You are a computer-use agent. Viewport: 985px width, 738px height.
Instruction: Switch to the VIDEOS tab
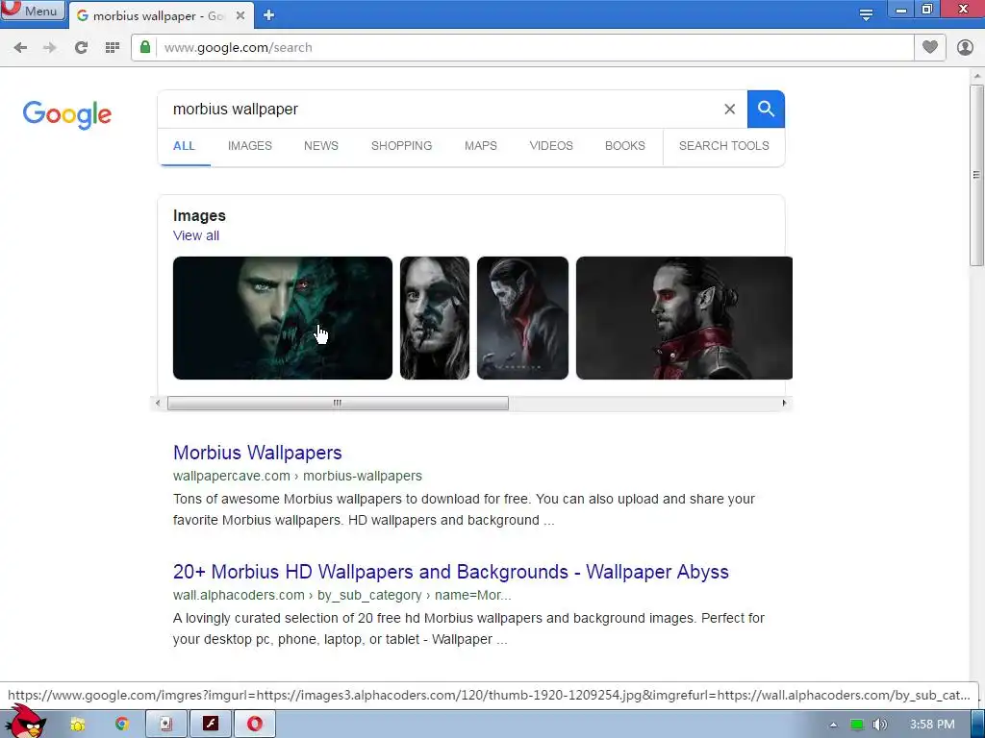(551, 146)
